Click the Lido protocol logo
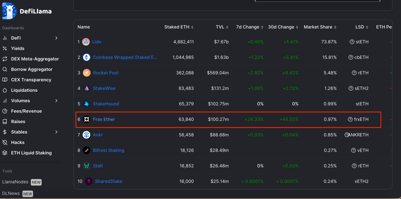The width and height of the screenshot is (401, 199). 86,42
